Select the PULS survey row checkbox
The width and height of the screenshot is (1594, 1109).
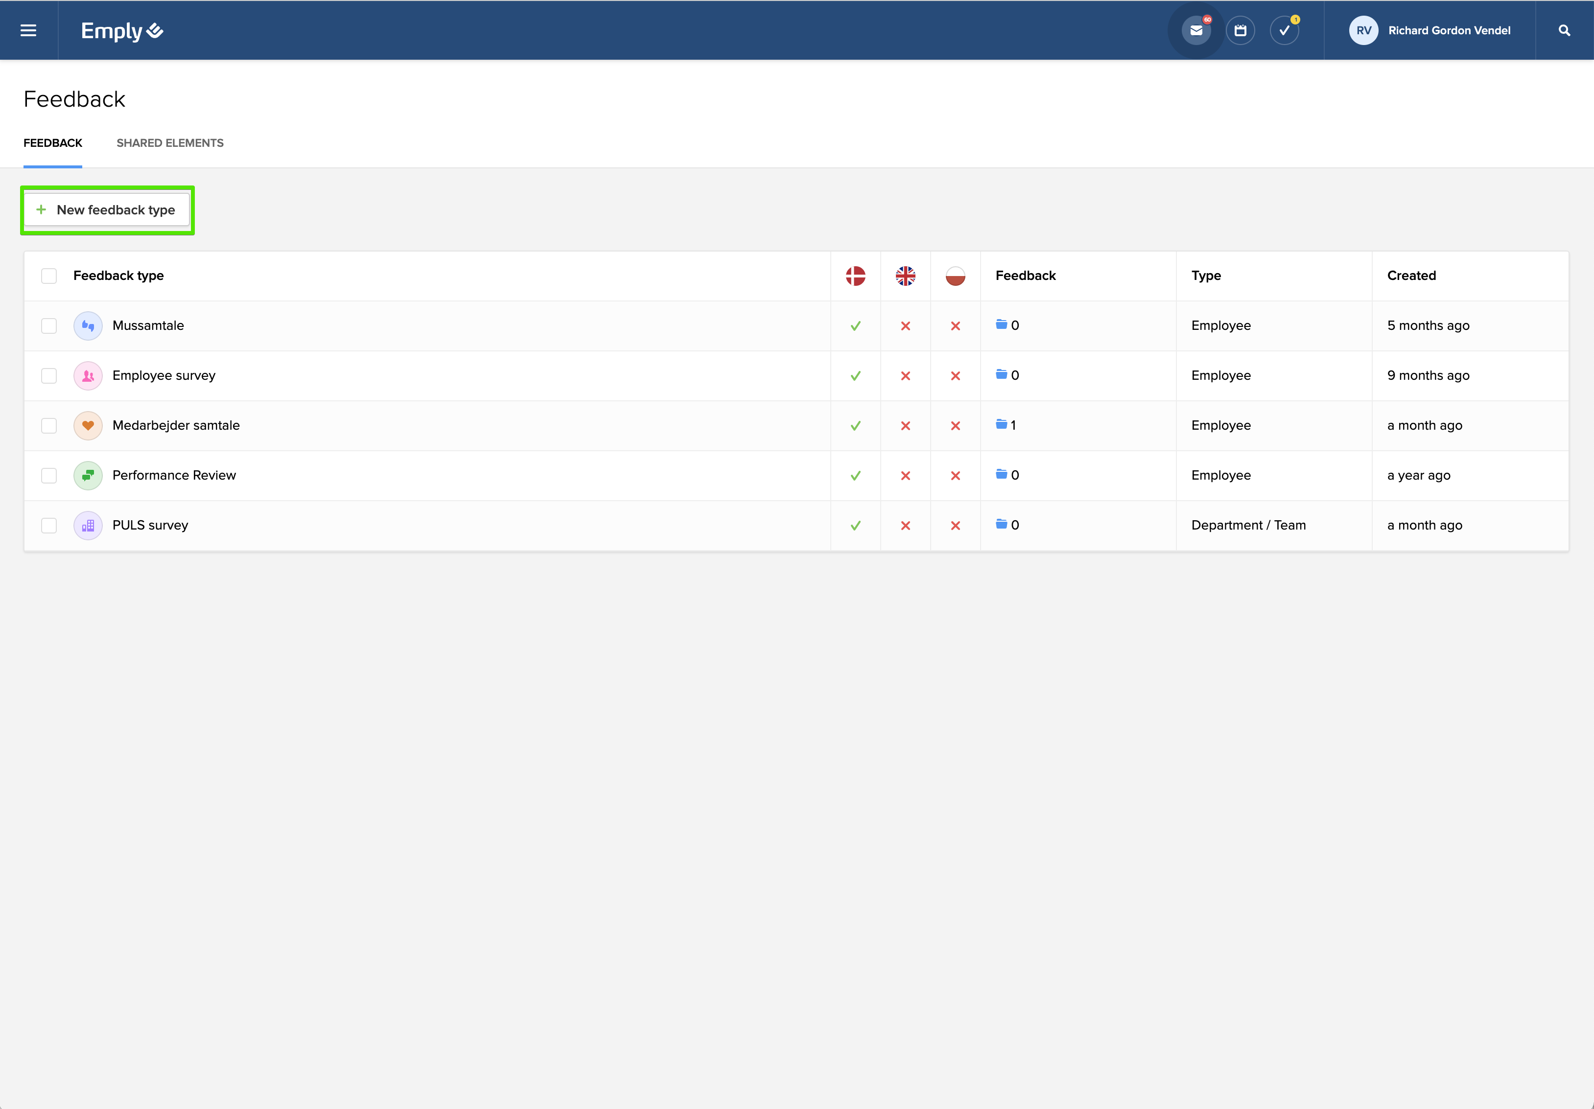pos(48,525)
